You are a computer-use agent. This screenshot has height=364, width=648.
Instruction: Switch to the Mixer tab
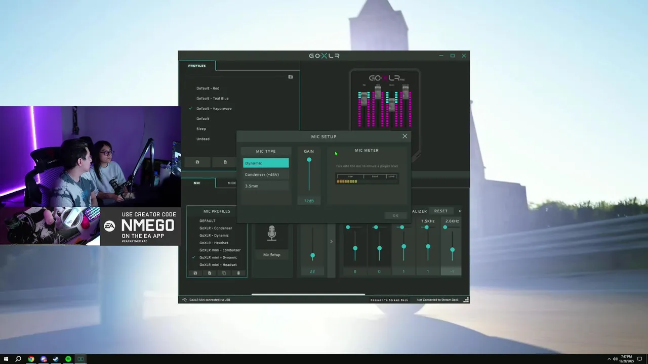click(232, 183)
